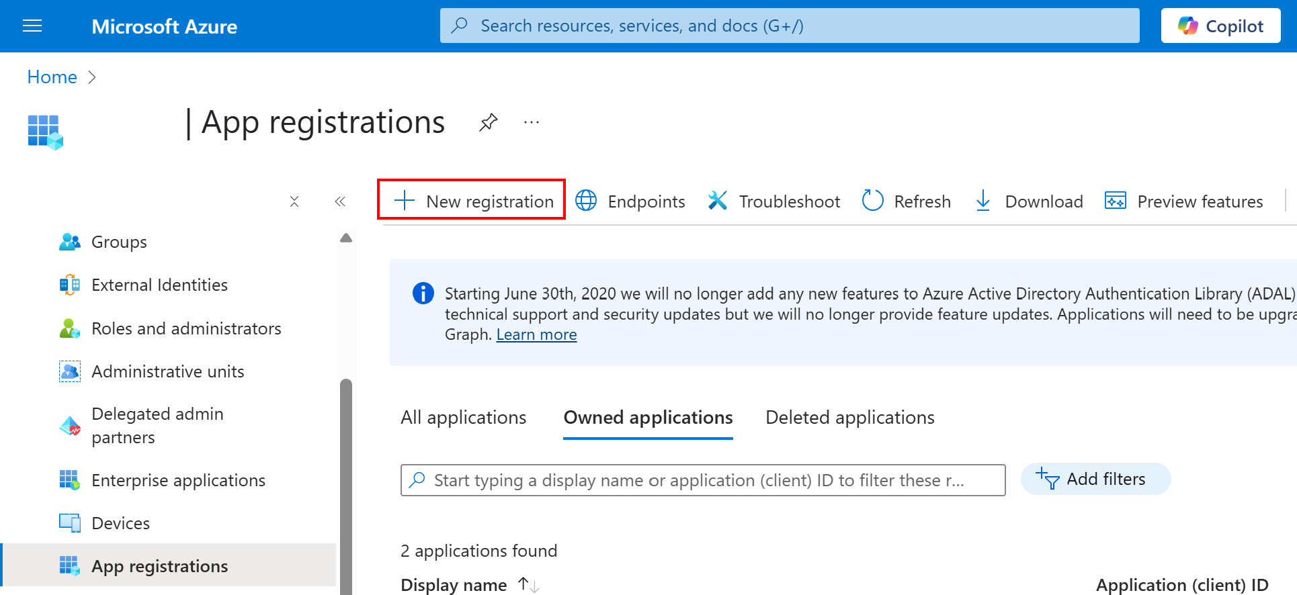
Task: Launch Copilot from the header
Action: pyautogui.click(x=1220, y=26)
